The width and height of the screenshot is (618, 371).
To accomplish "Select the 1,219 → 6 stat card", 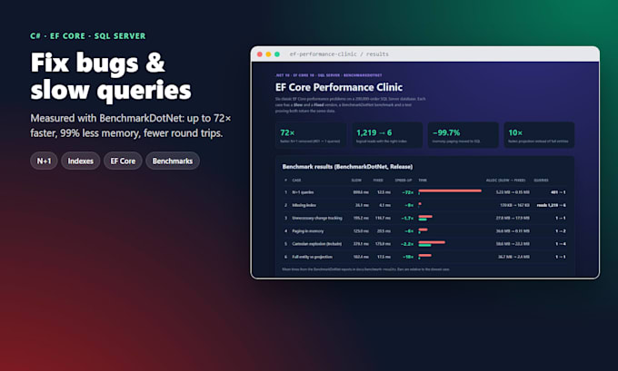I will tap(387, 135).
